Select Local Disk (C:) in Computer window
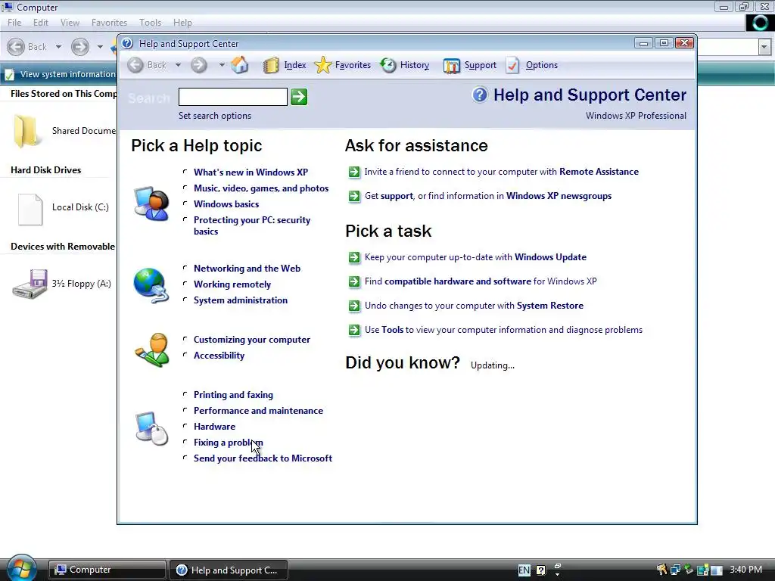The width and height of the screenshot is (775, 581). tap(64, 208)
